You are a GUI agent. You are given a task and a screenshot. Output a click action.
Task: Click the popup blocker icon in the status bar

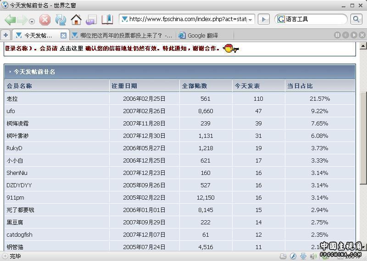pos(283,256)
